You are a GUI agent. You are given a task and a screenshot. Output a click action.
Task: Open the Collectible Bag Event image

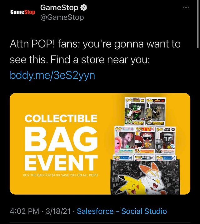(x=100, y=144)
